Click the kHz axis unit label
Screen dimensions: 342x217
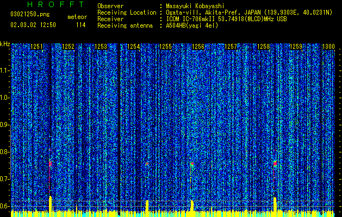[x=5, y=44]
